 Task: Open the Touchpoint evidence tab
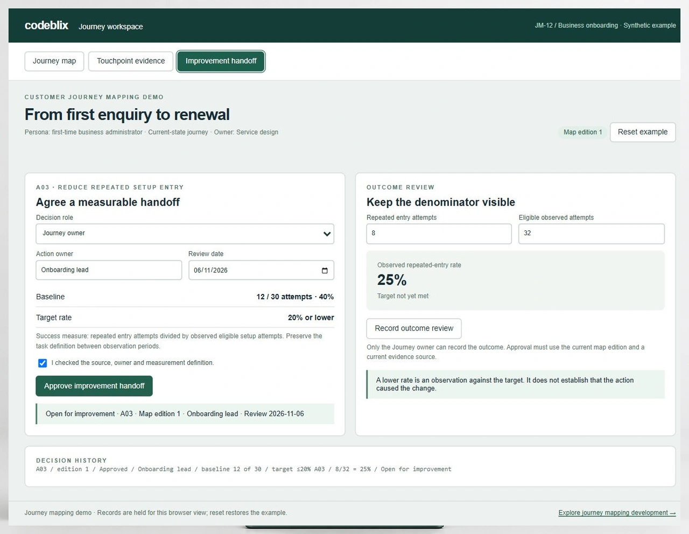[131, 61]
